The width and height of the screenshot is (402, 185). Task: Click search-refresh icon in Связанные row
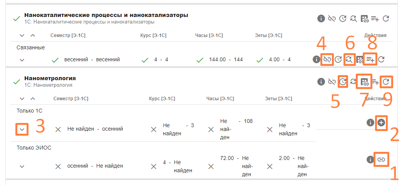click(x=349, y=59)
